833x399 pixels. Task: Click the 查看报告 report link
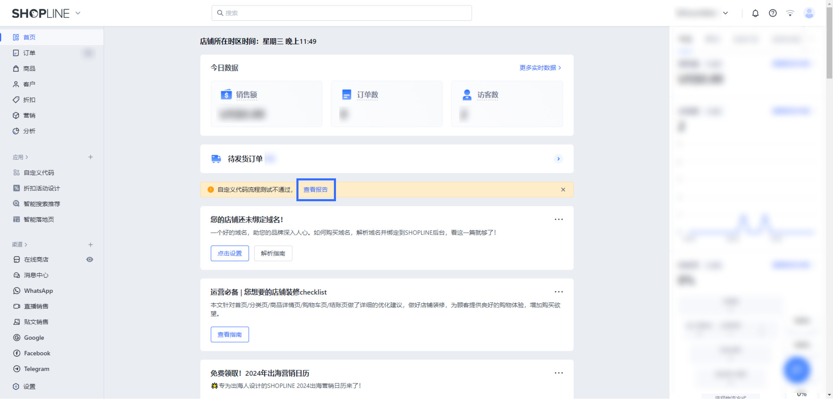(x=316, y=189)
